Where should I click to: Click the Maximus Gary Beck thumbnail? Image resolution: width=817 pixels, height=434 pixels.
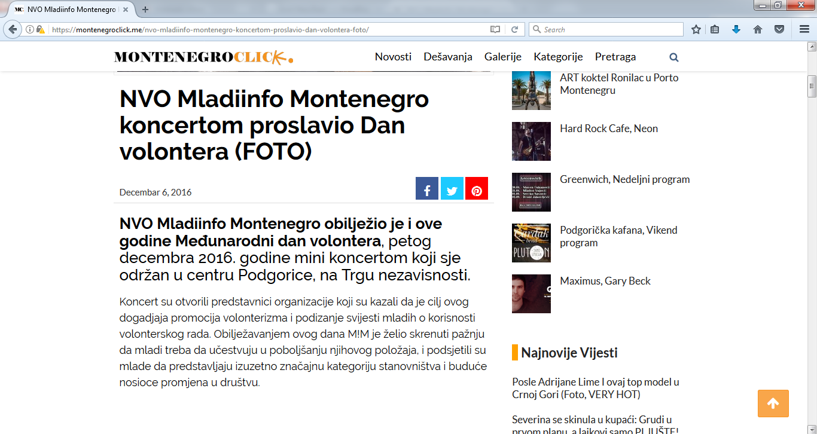click(531, 294)
